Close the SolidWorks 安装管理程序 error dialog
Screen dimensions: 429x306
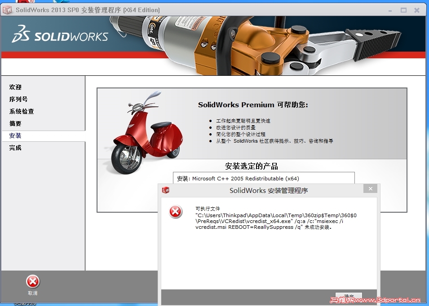click(371, 189)
